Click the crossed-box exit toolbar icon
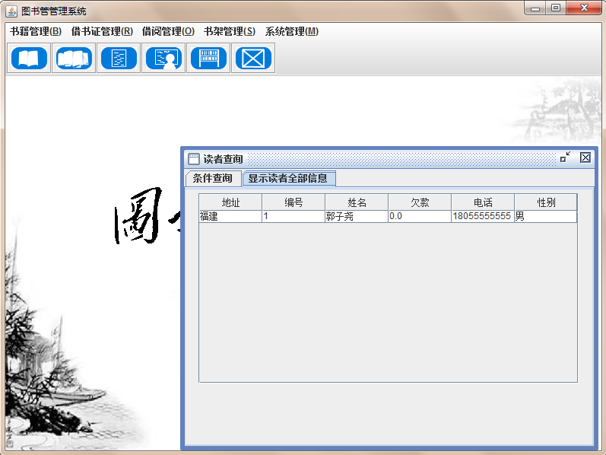606x455 pixels. 253,58
